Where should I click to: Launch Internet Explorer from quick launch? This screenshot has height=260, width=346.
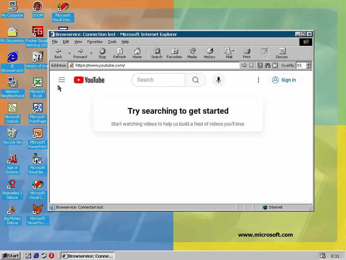[x=36, y=256]
